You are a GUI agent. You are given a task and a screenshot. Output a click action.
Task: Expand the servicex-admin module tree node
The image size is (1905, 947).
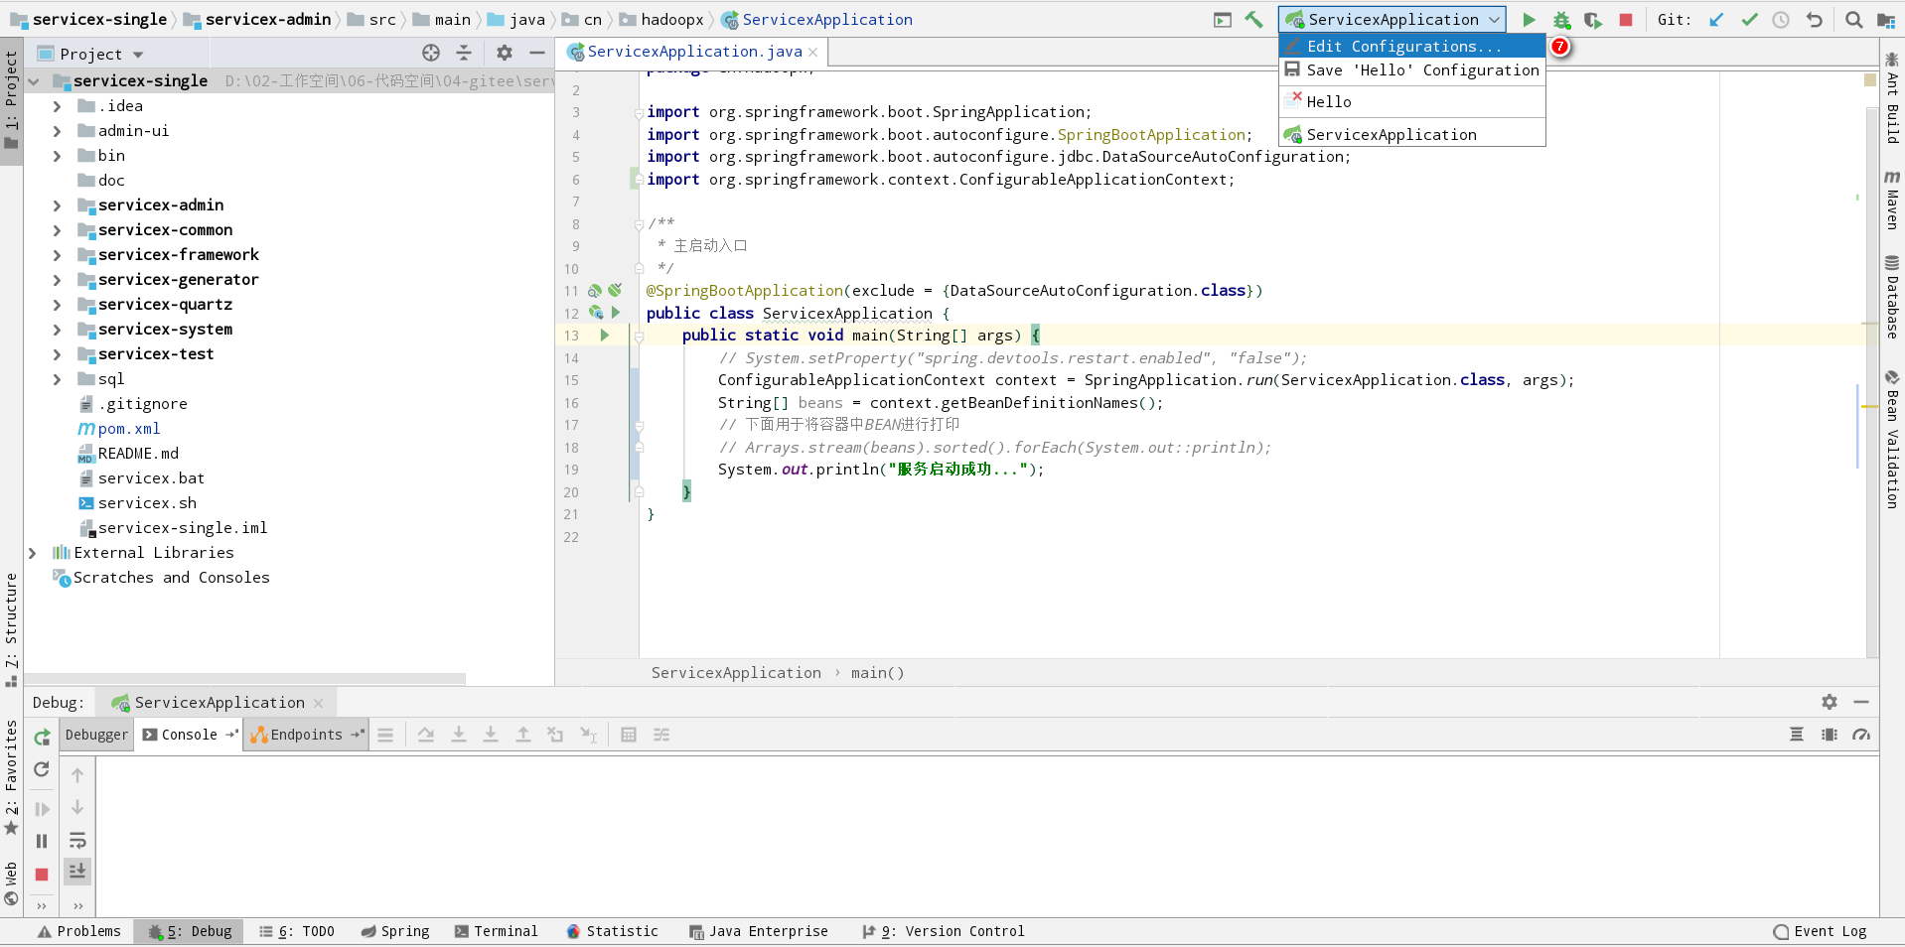pyautogui.click(x=57, y=205)
